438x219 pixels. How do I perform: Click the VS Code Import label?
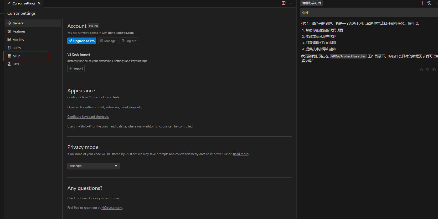[x=79, y=55]
